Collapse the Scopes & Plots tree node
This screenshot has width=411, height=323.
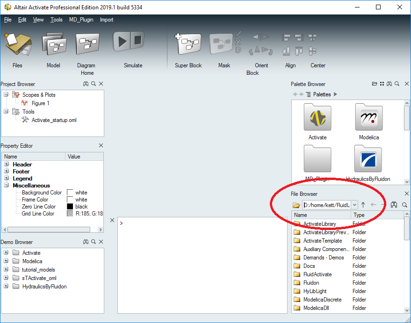click(x=6, y=94)
